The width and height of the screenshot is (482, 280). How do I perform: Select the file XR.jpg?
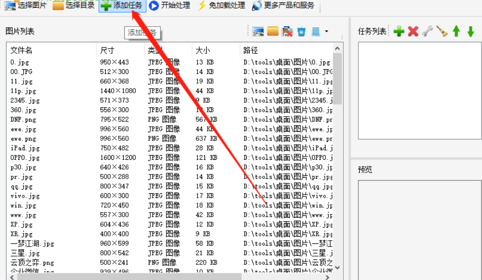(x=21, y=234)
